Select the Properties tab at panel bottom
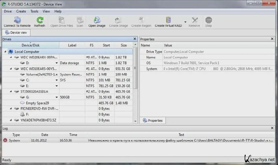The width and height of the screenshot is (278, 165). pyautogui.click(x=153, y=120)
